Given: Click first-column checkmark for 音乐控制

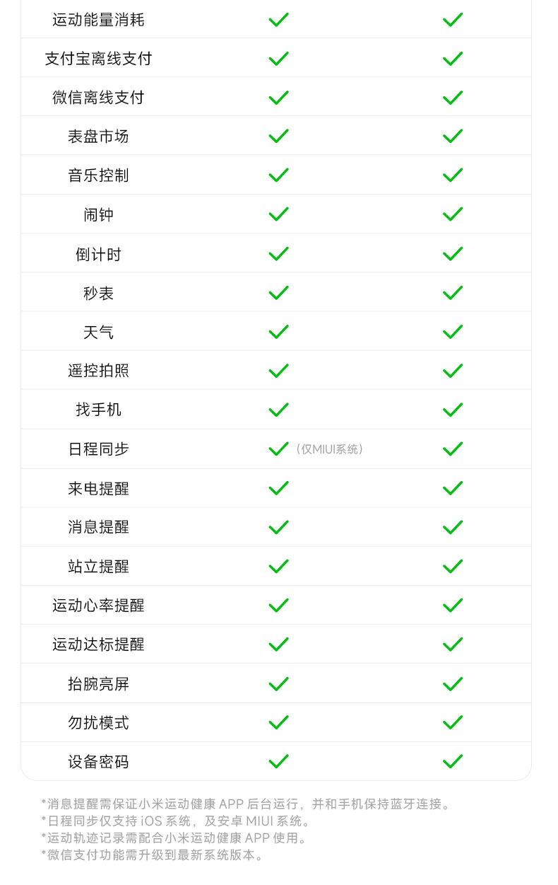Looking at the screenshot, I should [x=279, y=175].
